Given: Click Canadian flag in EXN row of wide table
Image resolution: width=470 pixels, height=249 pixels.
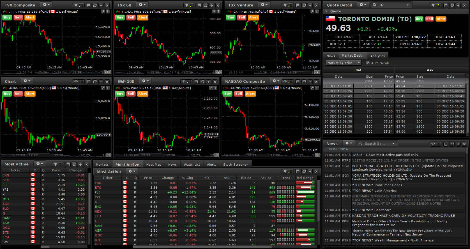Looking at the screenshot, I should (x=125, y=183).
